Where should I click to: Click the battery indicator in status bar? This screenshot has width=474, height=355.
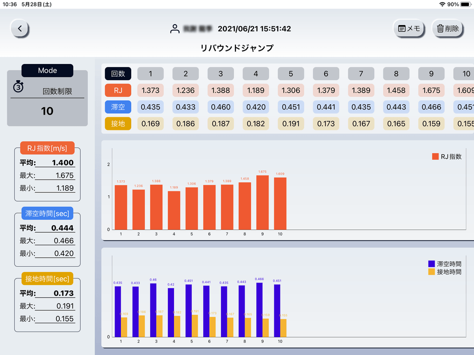point(465,4)
